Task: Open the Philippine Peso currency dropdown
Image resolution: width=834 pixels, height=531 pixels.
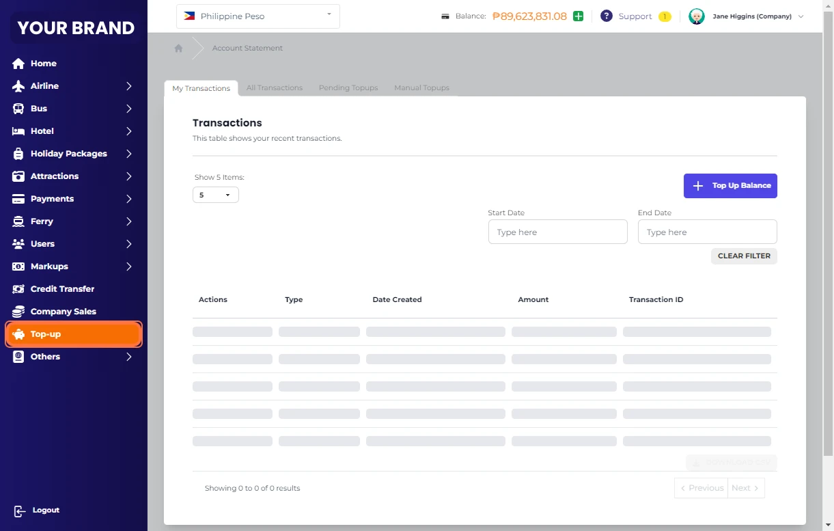Action: click(x=258, y=16)
